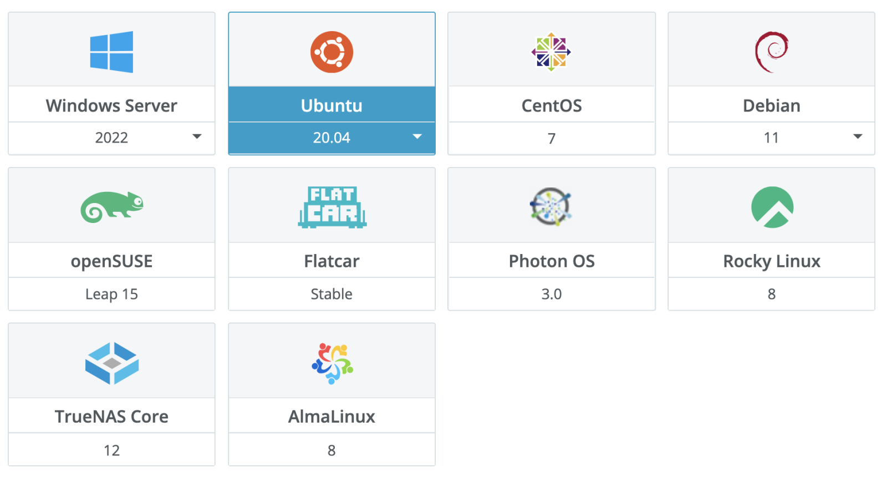Click the AlmaLinux logo icon
This screenshot has width=887, height=477.
[x=332, y=363]
